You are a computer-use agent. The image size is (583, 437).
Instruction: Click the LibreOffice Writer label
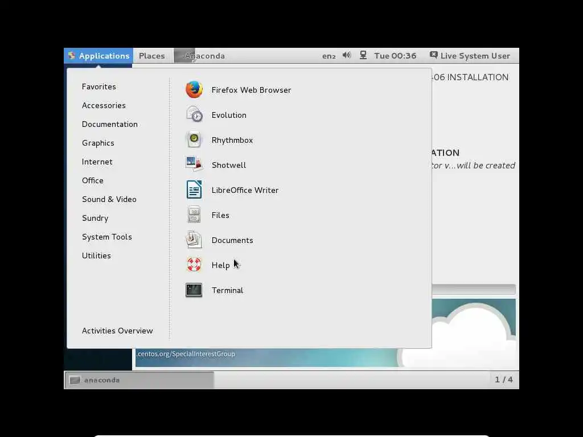pos(245,190)
